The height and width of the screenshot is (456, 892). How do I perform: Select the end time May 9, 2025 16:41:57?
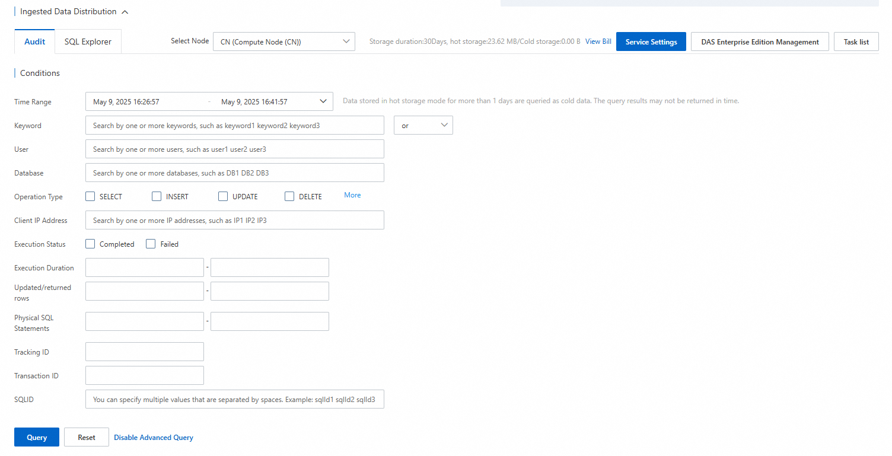(x=254, y=102)
